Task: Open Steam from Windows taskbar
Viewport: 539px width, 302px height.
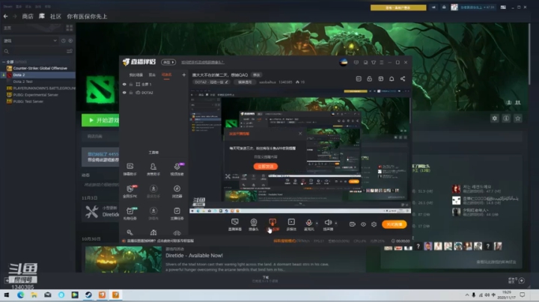Action: click(x=88, y=295)
